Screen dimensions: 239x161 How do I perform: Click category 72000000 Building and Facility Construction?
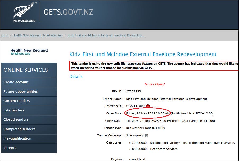(183, 143)
